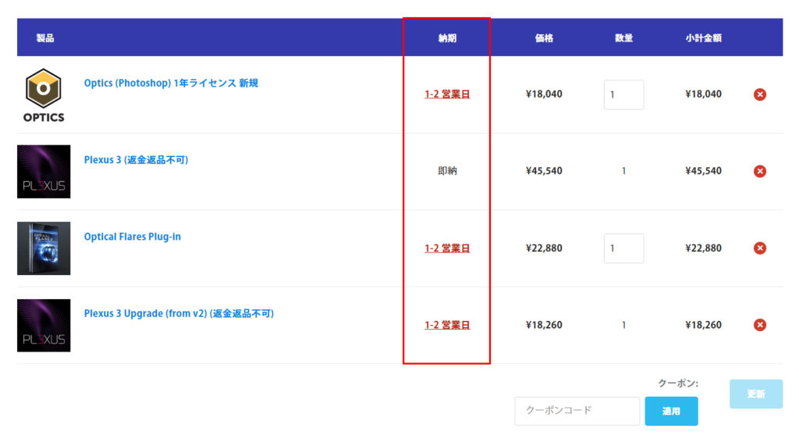Click the クーポン: label
Screen dimensions: 799x439
coord(678,383)
